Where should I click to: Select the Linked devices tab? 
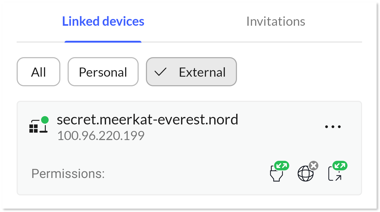[103, 21]
